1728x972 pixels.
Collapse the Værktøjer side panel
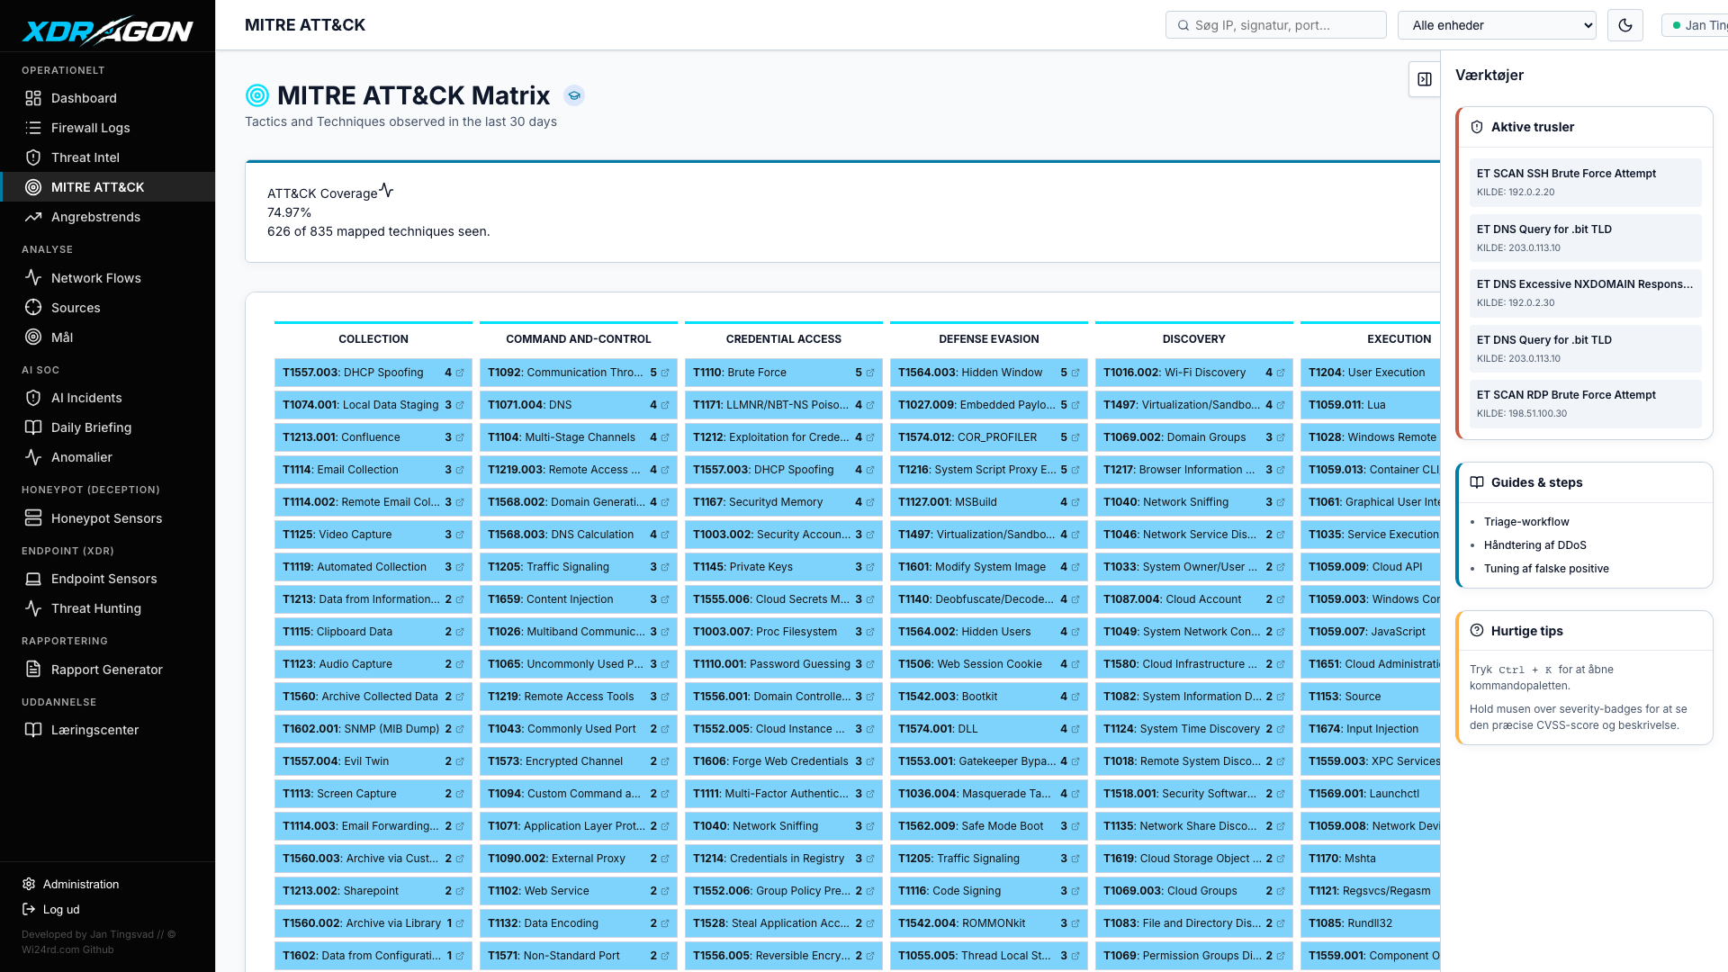tap(1425, 79)
